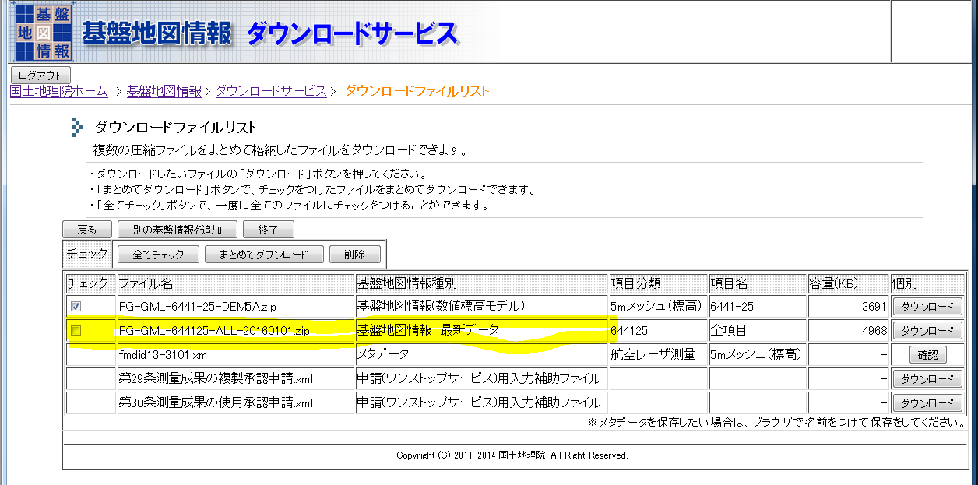Image resolution: width=978 pixels, height=485 pixels.
Task: Open the 国土地理院ホーム breadcrumb link
Action: pos(58,91)
